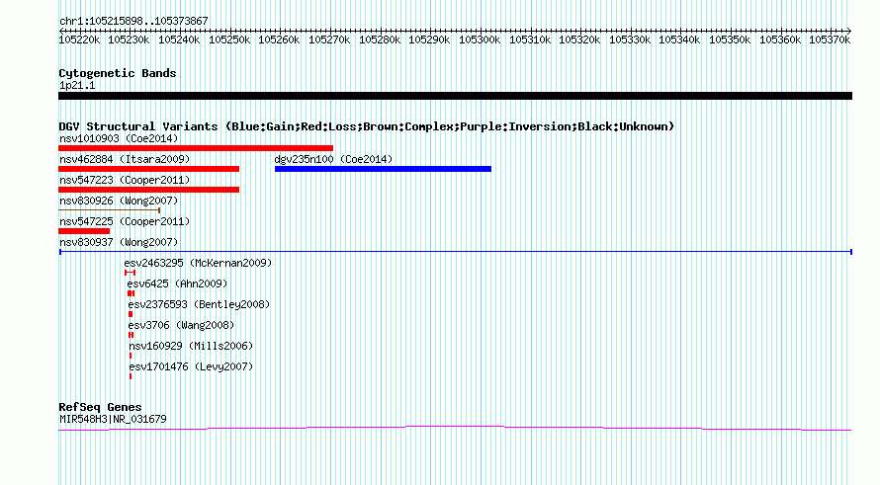Click the 105270k ruler tick label

tap(329, 40)
